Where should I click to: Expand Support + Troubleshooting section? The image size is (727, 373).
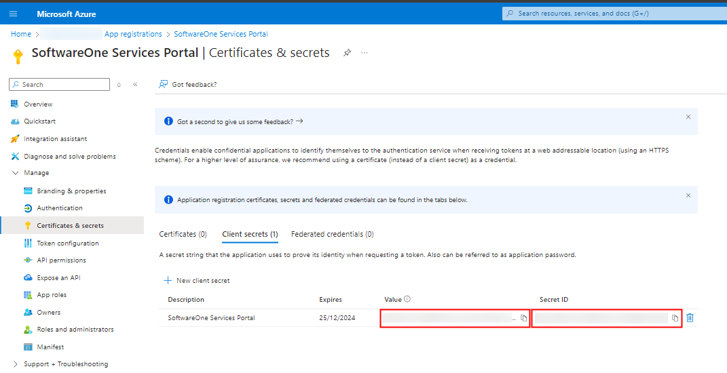pos(16,364)
